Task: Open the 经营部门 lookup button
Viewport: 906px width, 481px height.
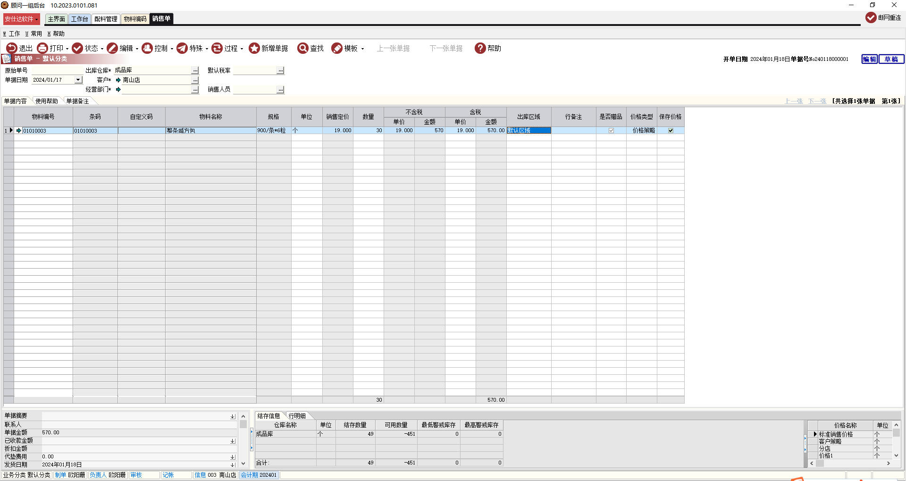Action: [x=195, y=90]
